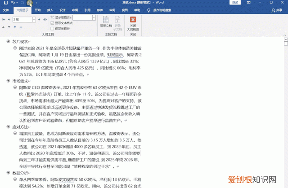Enable 仅显示首行 checkbox
Image resolution: width=288 pixels, height=188 pixels.
point(52,29)
